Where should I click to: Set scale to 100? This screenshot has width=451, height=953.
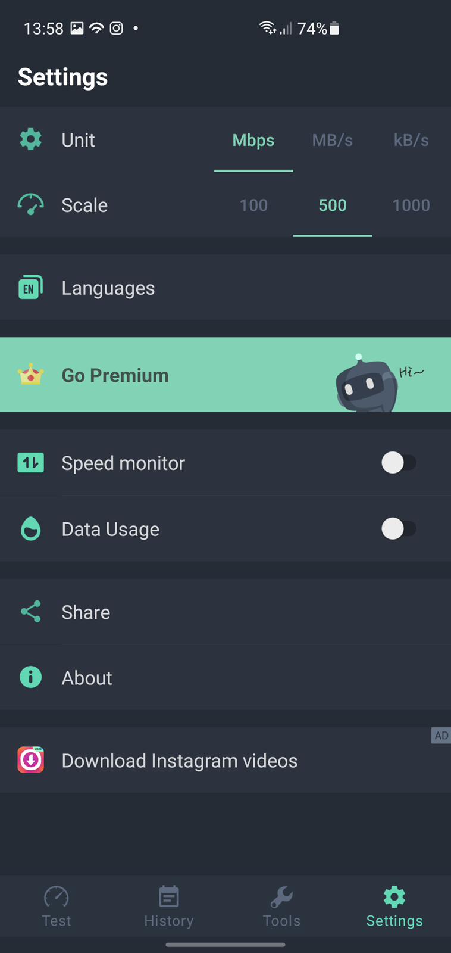tap(253, 205)
